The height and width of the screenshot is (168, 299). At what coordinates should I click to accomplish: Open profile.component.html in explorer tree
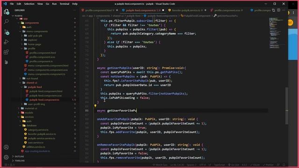(43, 53)
